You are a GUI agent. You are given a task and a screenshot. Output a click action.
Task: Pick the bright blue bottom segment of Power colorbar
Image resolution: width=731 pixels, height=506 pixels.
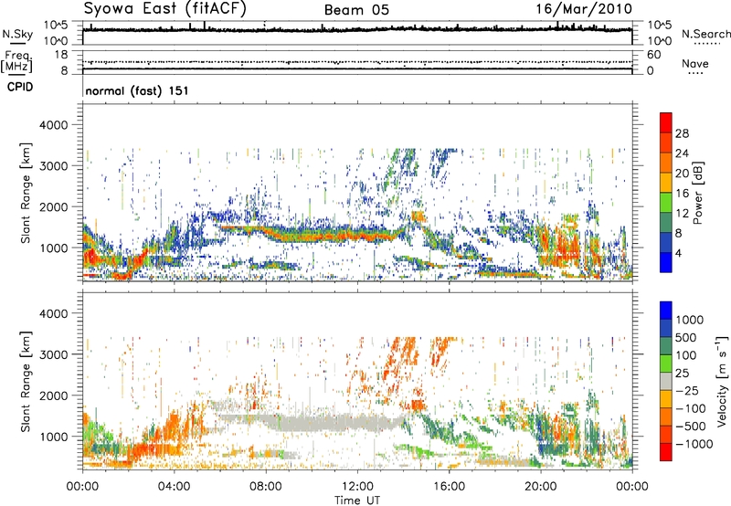tap(666, 262)
